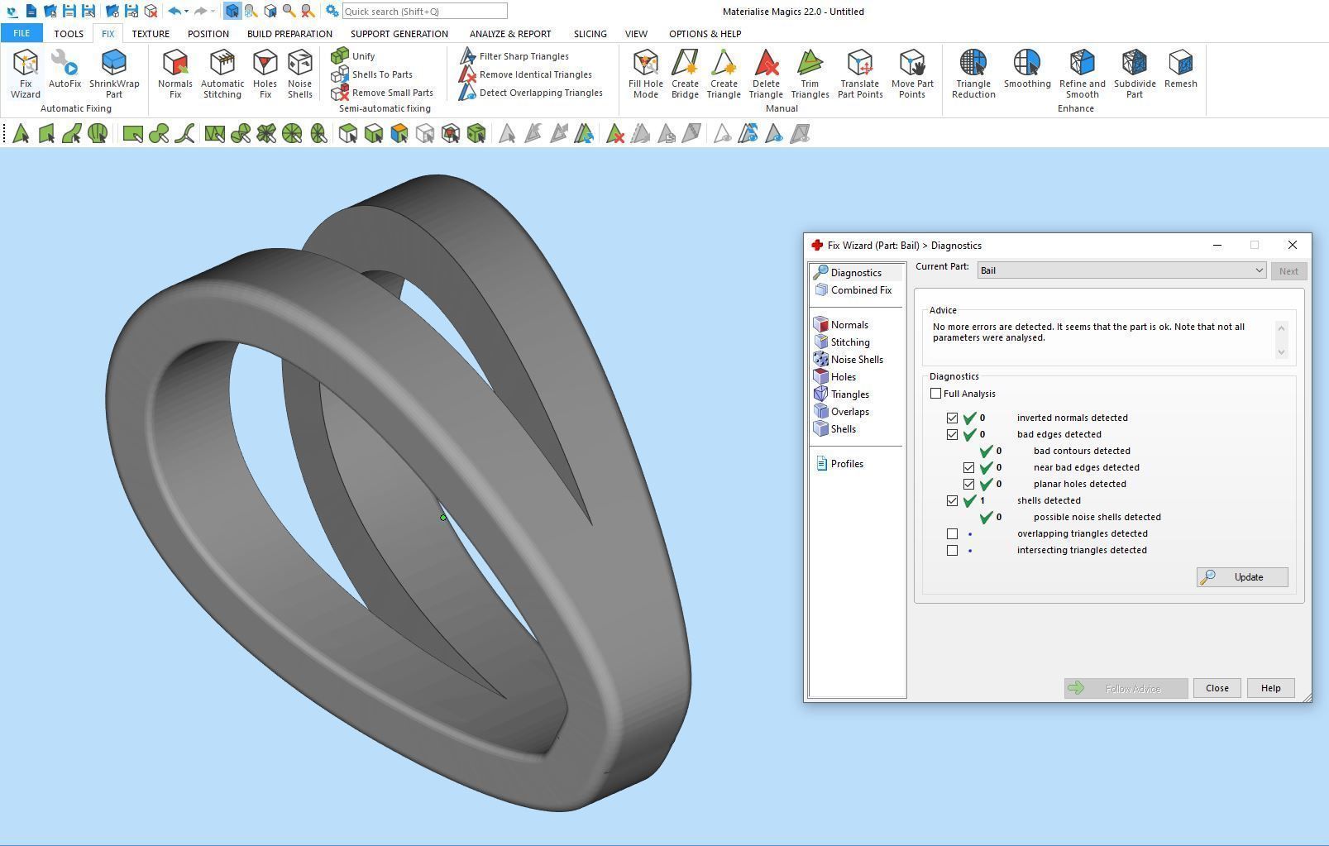Toggle bad edges detected checkbox

pos(953,434)
